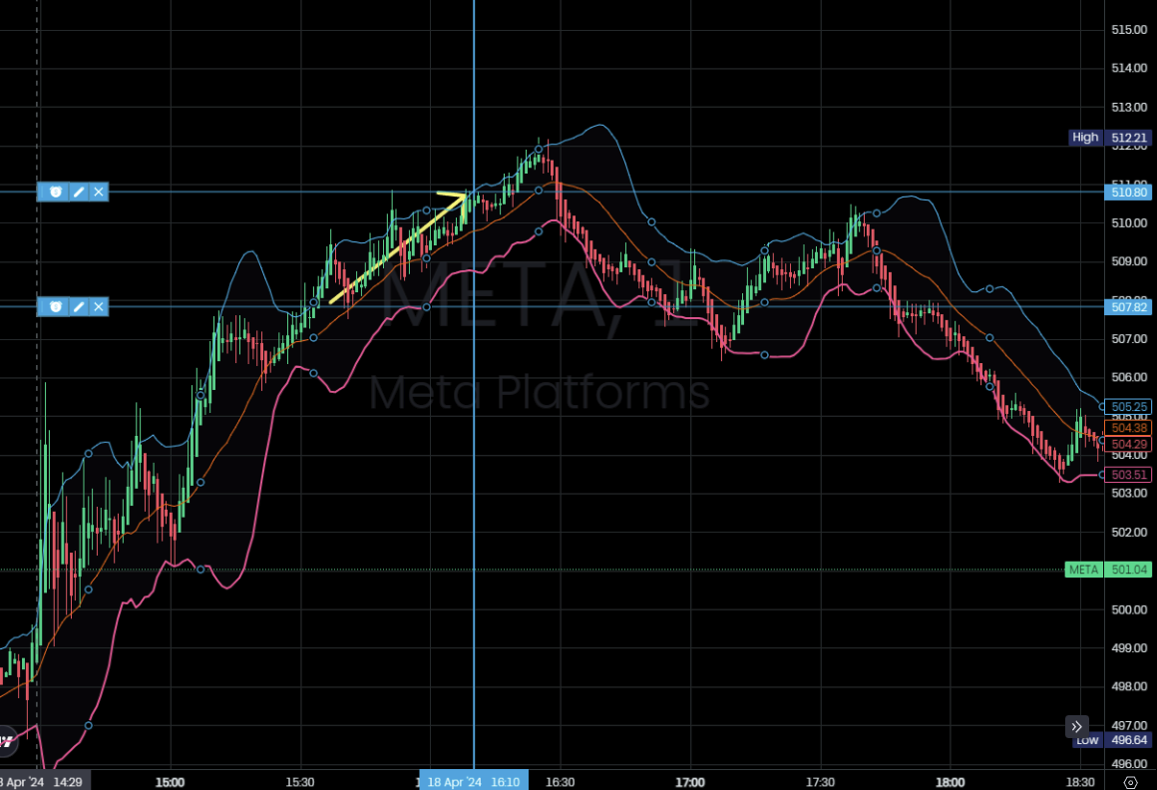Open chart settings hexagon icon
1157x790 pixels.
tap(1130, 781)
